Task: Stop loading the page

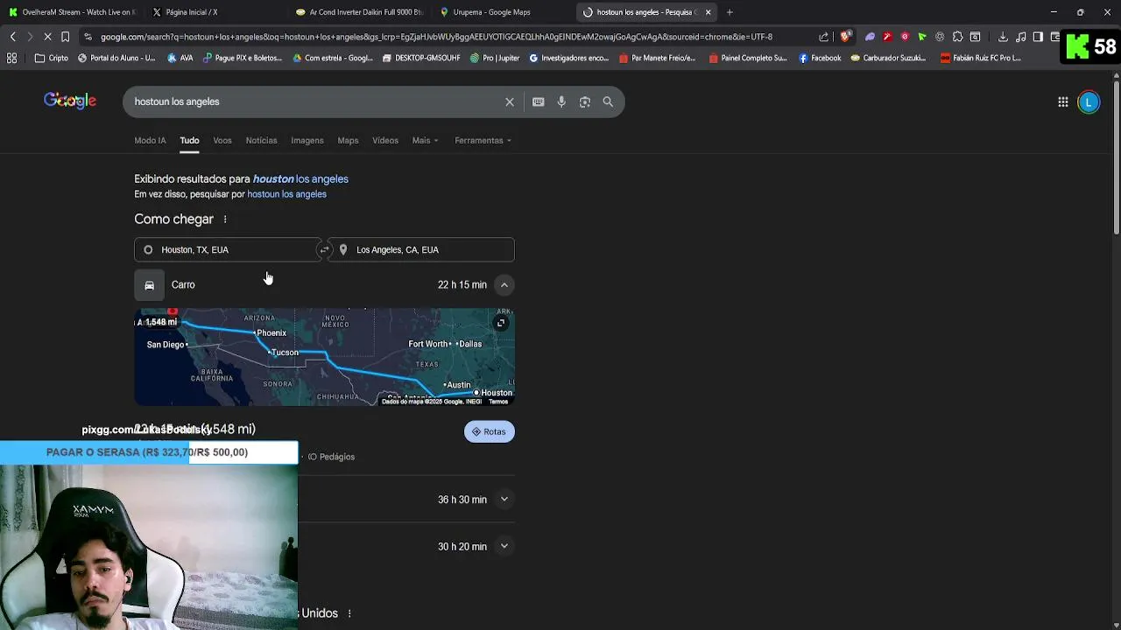Action: click(47, 37)
